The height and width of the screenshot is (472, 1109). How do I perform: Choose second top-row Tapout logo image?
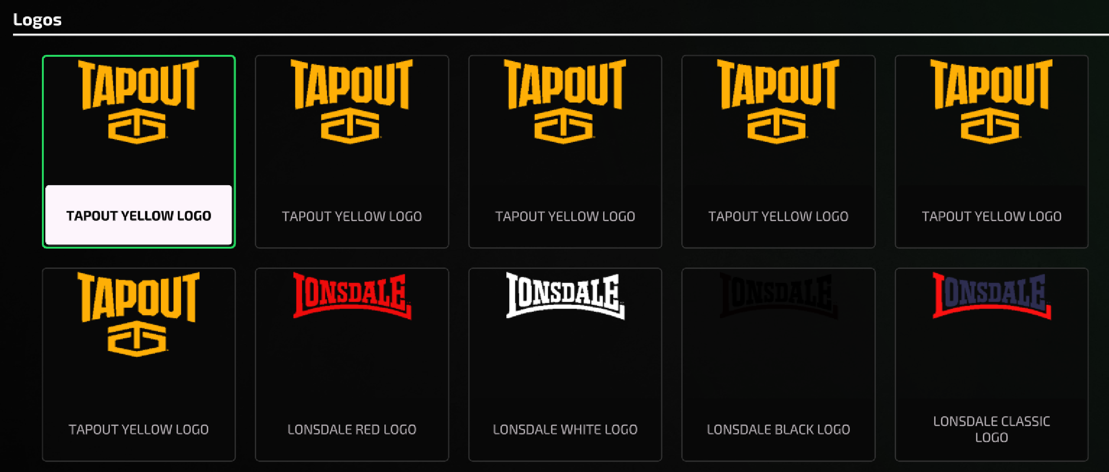click(x=352, y=102)
